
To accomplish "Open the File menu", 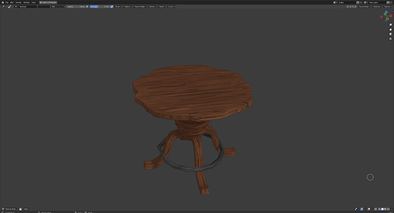I will click(x=7, y=2).
